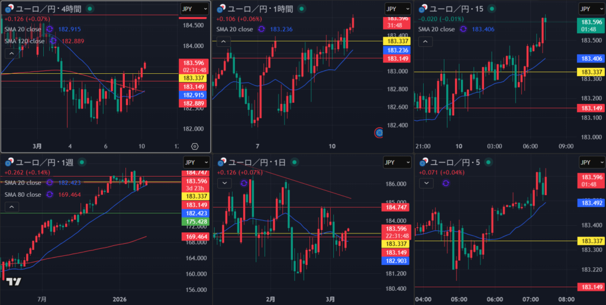606x305 pixels.
Task: Open JPY currency dropdown in 4時間 chart
Action: tap(195, 8)
